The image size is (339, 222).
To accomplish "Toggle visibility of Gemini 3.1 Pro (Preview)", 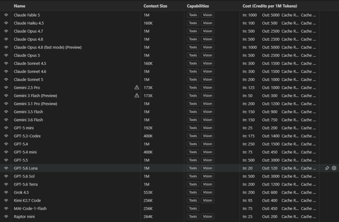I will 6,104.
